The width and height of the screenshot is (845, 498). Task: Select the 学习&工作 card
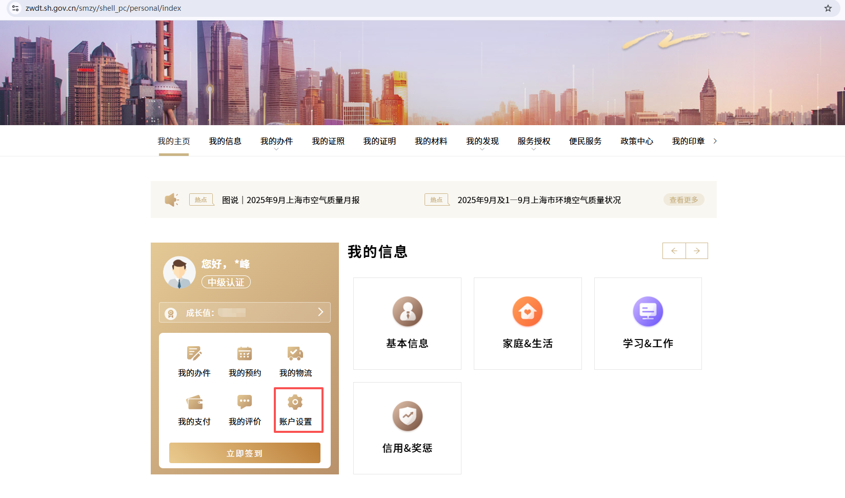[648, 324]
